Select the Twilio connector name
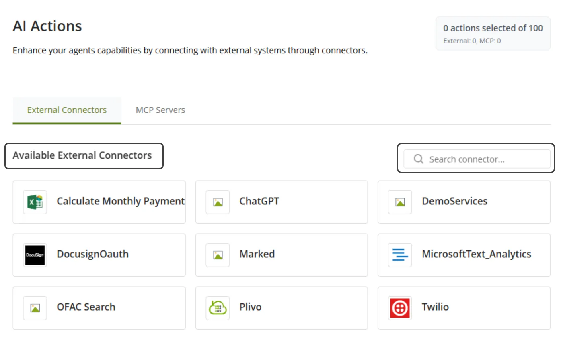Image resolution: width=561 pixels, height=338 pixels. coord(436,307)
